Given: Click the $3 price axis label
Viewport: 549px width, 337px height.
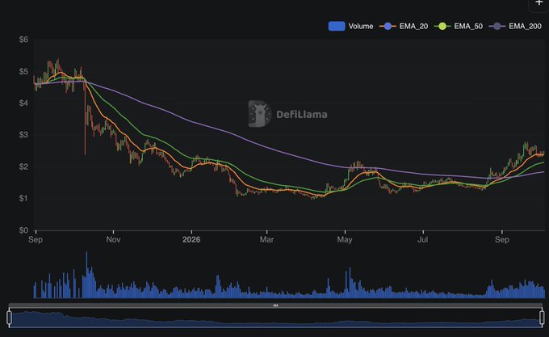Looking at the screenshot, I should click(x=23, y=134).
